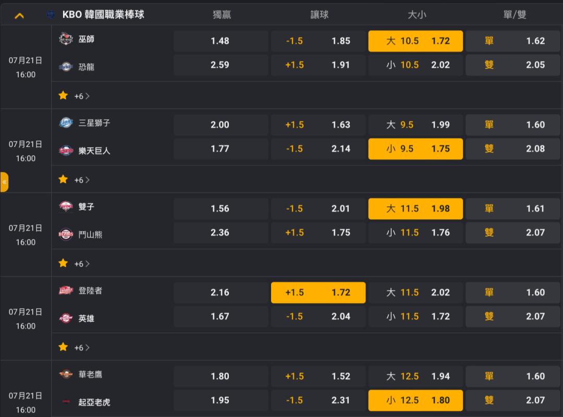The image size is (563, 417).
Task: Deselect the highlighted +1.5 at 1.72 登陸者 handicap
Action: click(x=318, y=293)
